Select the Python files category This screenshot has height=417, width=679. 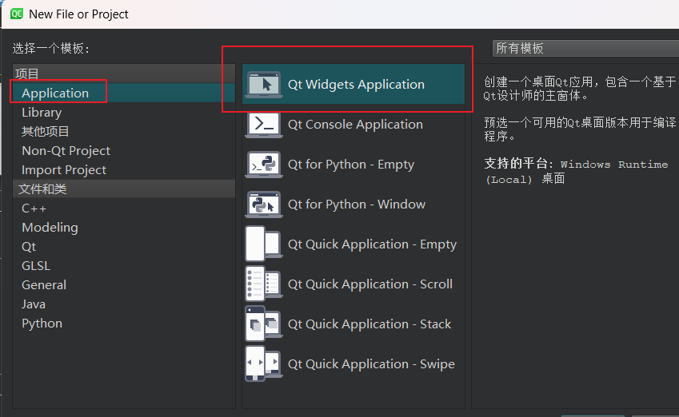click(x=124, y=323)
